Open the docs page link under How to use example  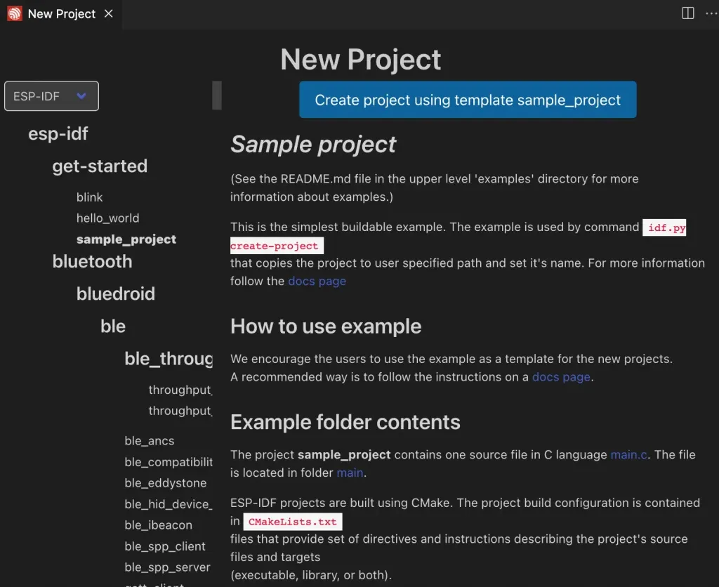[560, 376]
